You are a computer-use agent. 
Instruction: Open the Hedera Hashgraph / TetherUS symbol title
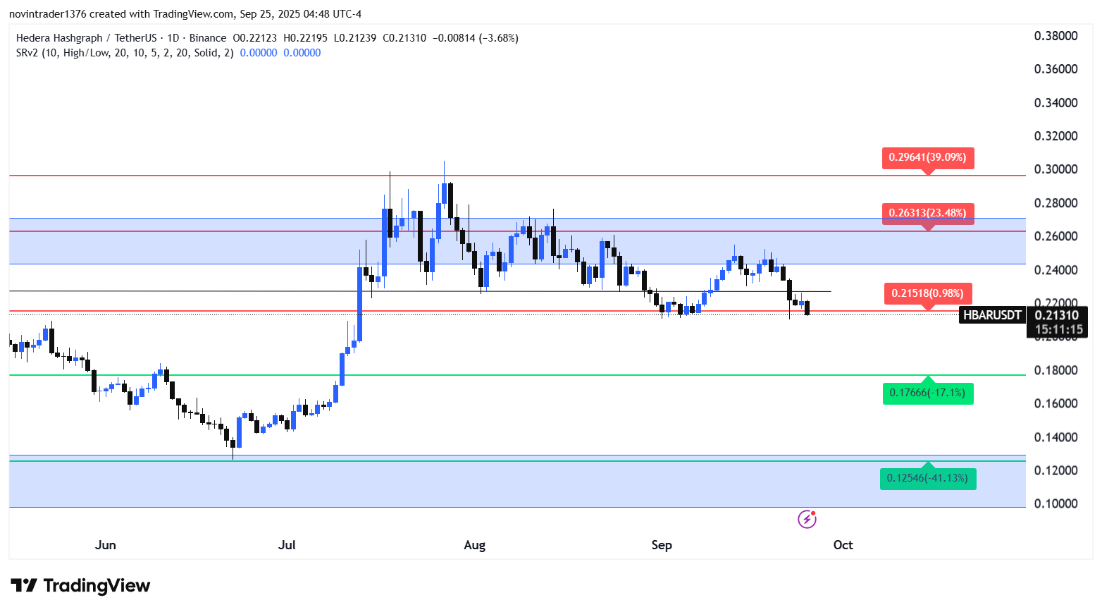pyautogui.click(x=86, y=38)
